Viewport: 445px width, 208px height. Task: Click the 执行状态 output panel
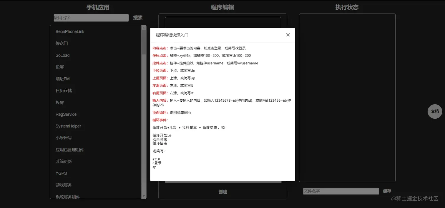[x=347, y=98]
